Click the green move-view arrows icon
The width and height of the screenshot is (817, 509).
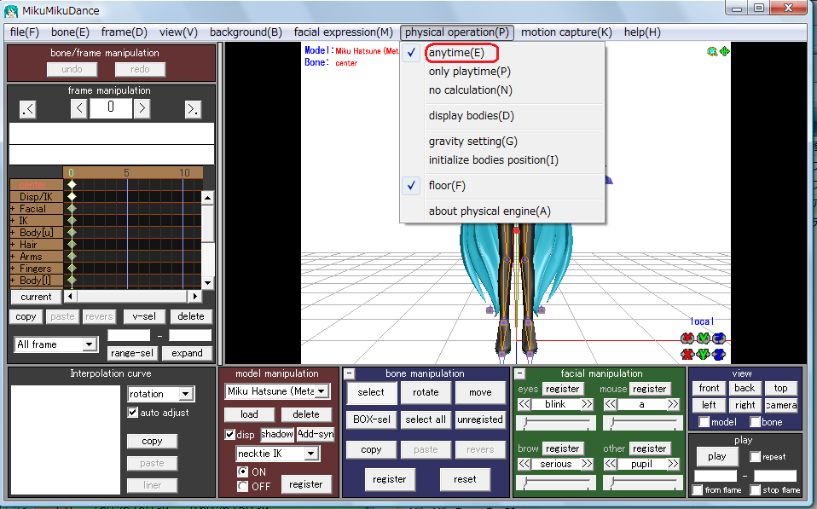(724, 51)
